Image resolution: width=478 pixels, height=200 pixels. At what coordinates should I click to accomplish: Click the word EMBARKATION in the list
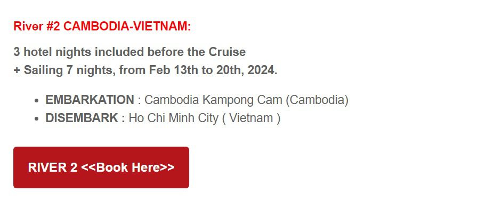click(x=90, y=100)
